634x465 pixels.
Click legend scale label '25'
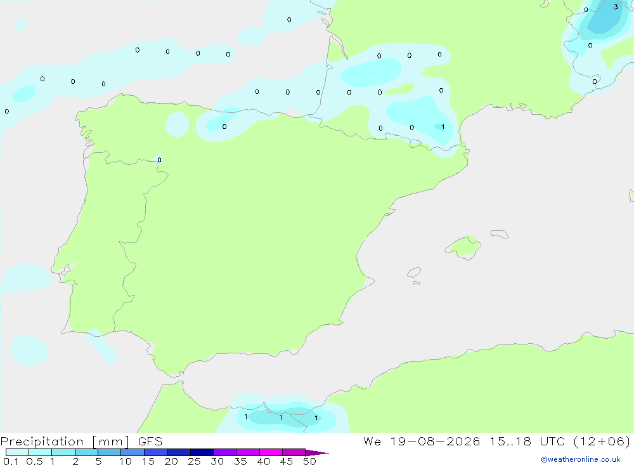coord(194,461)
